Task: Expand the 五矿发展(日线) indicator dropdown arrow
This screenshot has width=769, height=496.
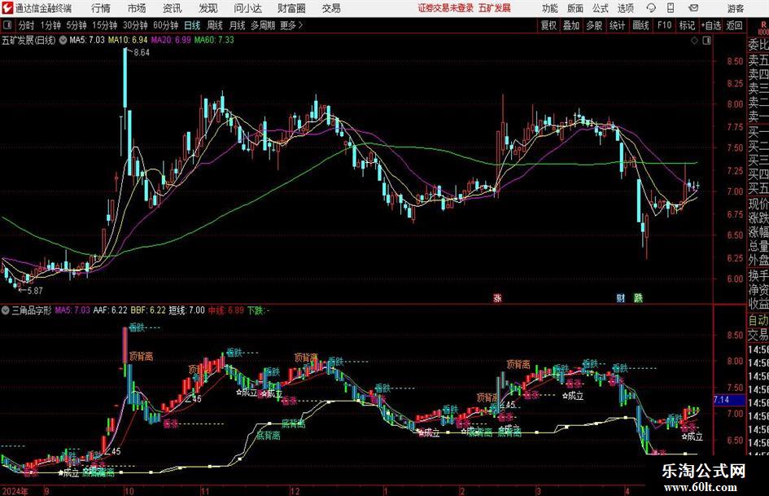Action: coord(63,40)
